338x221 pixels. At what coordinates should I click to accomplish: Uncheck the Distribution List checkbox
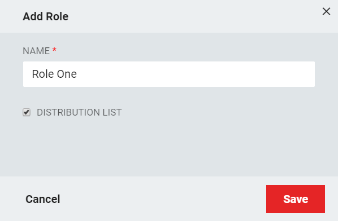click(x=27, y=112)
